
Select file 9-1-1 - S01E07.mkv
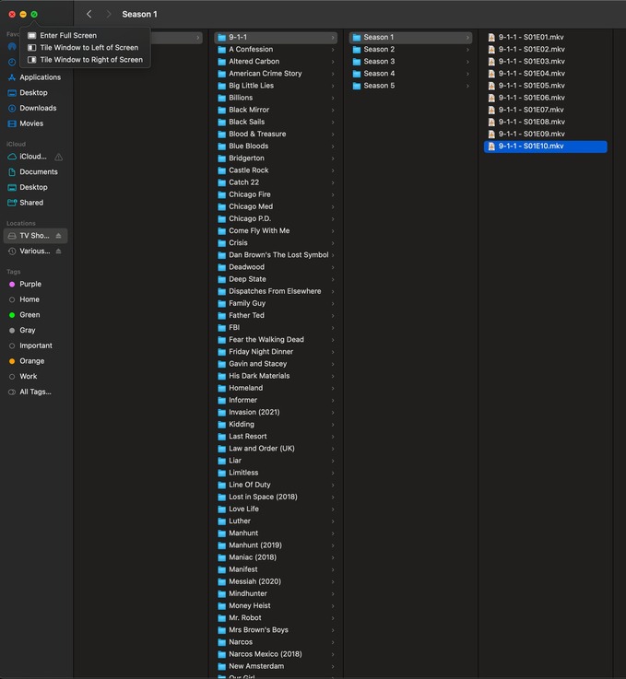pyautogui.click(x=546, y=110)
